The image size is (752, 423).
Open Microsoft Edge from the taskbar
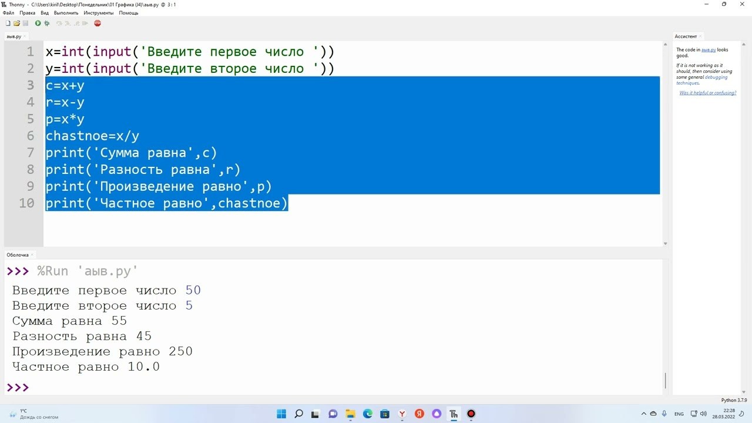368,414
